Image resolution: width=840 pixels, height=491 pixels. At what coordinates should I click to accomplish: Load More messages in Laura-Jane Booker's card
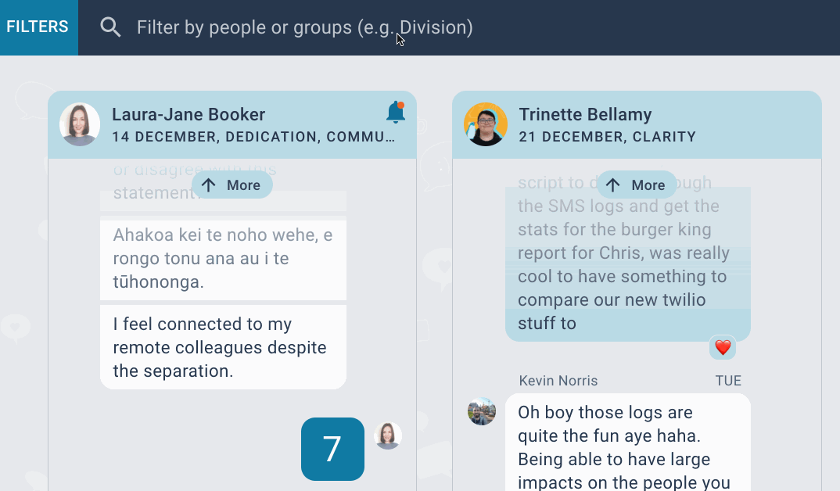(232, 185)
